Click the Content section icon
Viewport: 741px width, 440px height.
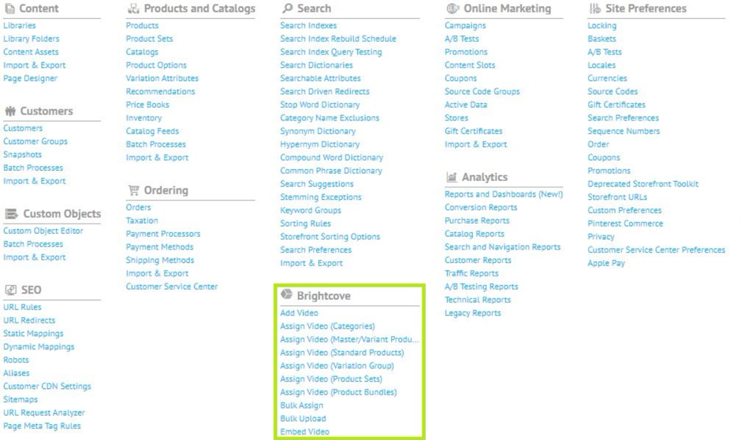pos(9,9)
